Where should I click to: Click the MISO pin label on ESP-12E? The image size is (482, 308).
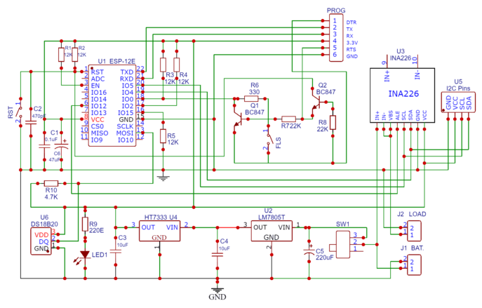pyautogui.click(x=100, y=133)
